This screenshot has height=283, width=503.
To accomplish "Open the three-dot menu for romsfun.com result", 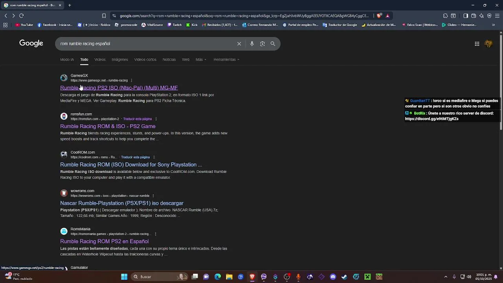I will (156, 119).
